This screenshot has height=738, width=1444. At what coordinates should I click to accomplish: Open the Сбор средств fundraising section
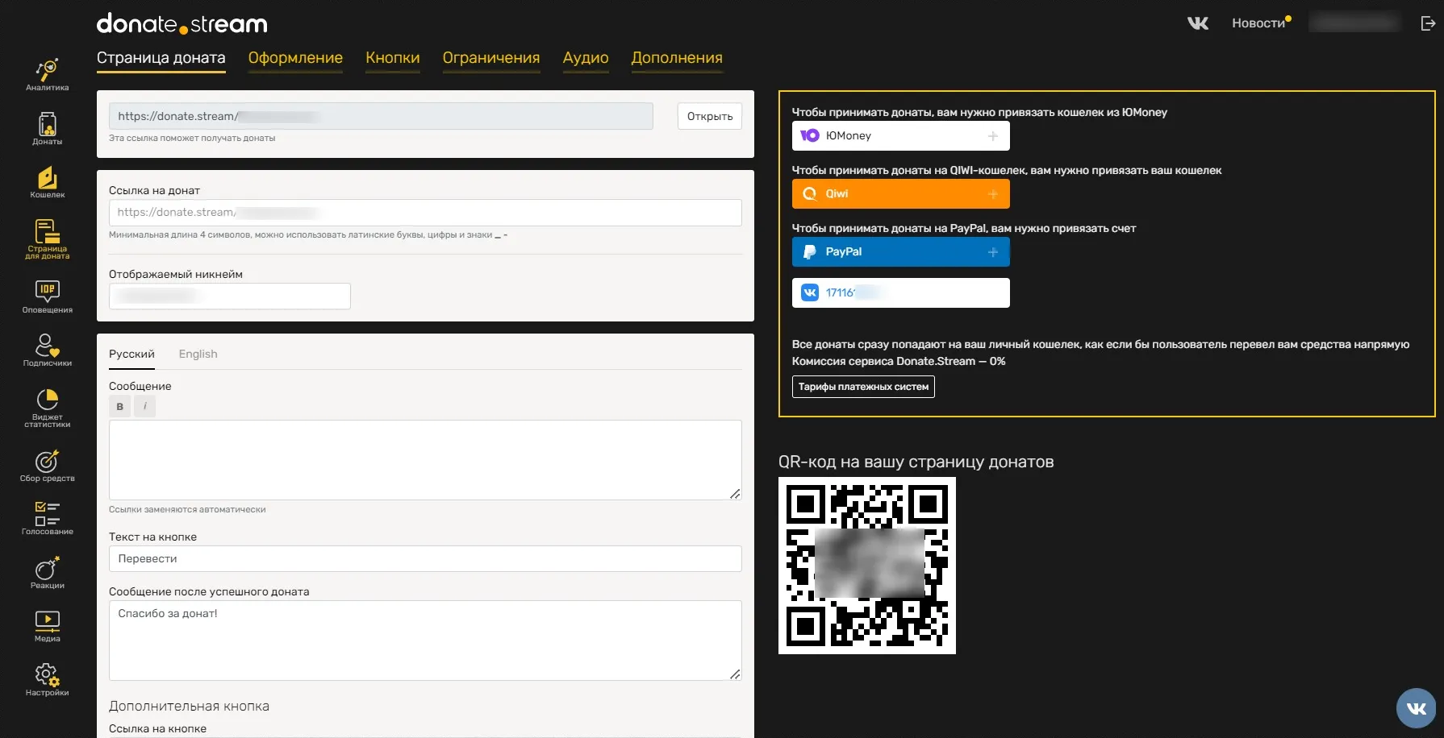coord(47,466)
